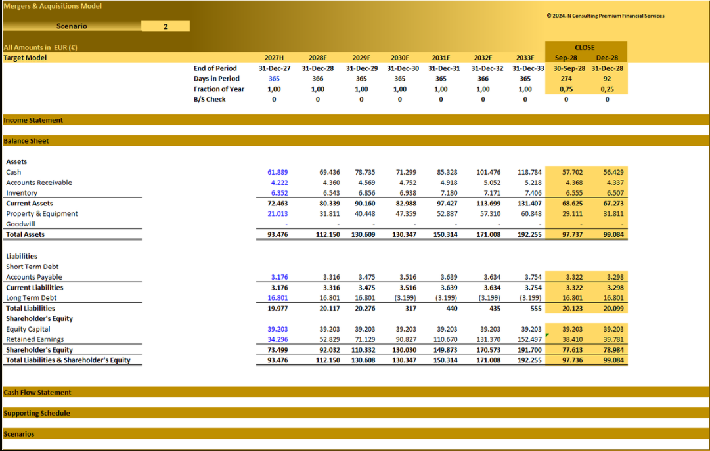This screenshot has height=451, width=710.
Task: Click the End of Period row label
Action: pos(215,68)
